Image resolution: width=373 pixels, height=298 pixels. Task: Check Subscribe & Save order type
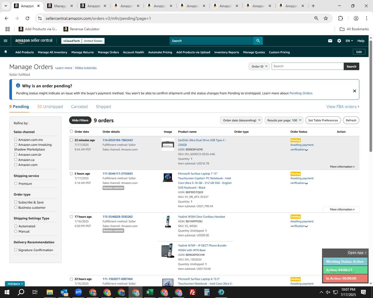(x=16, y=202)
